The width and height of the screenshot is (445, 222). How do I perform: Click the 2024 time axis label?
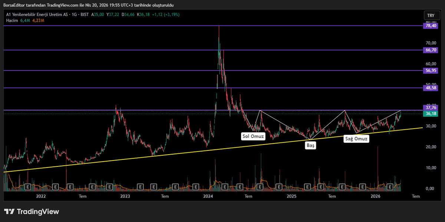click(x=208, y=196)
